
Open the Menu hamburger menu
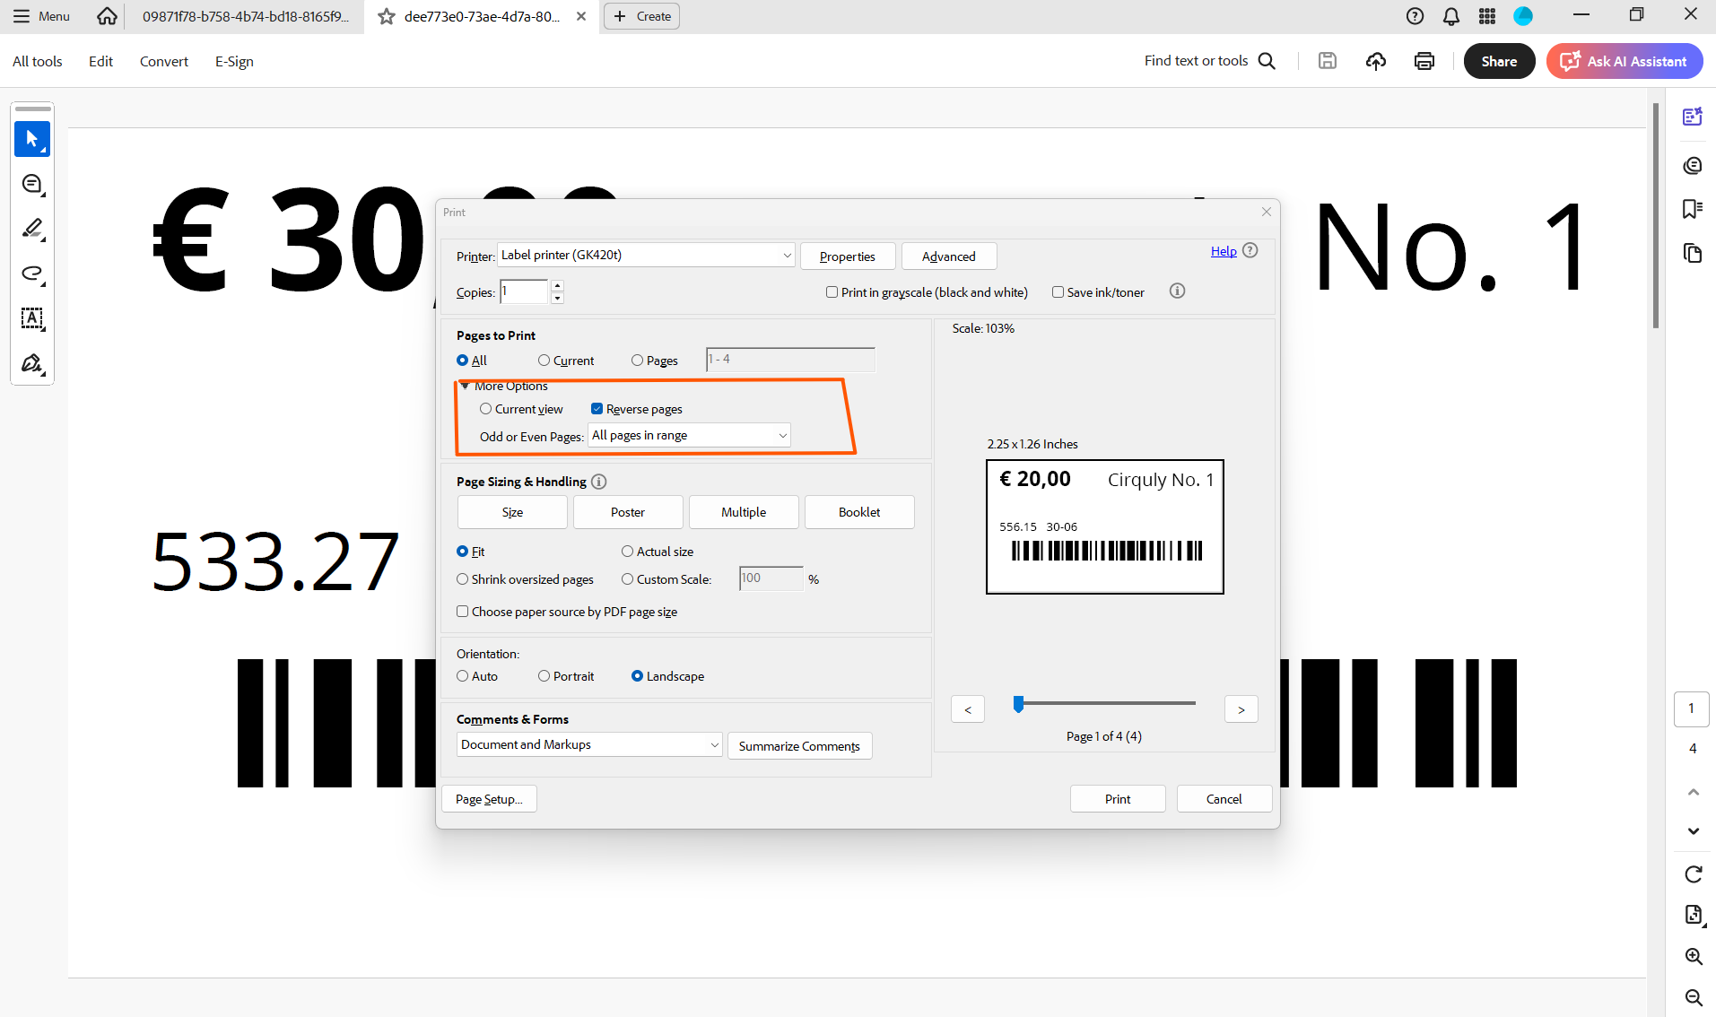41,16
